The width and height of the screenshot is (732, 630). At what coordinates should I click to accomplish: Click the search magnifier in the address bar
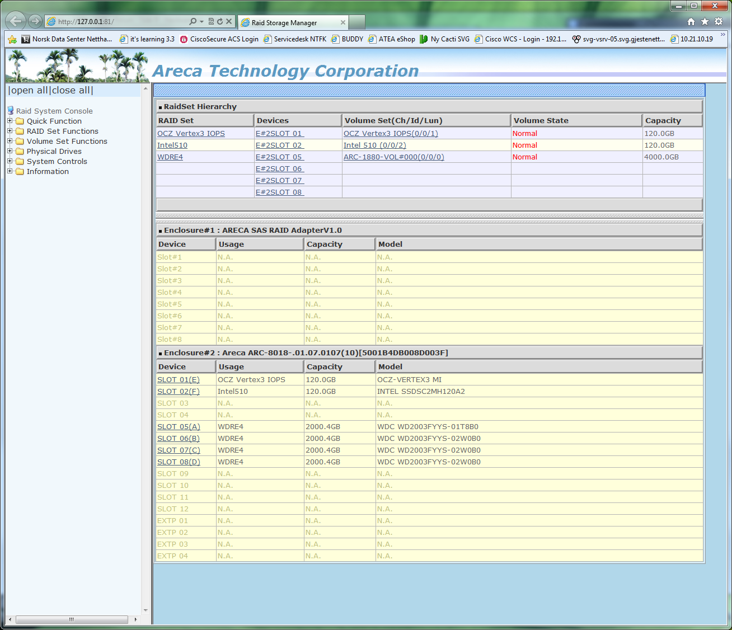pyautogui.click(x=193, y=21)
